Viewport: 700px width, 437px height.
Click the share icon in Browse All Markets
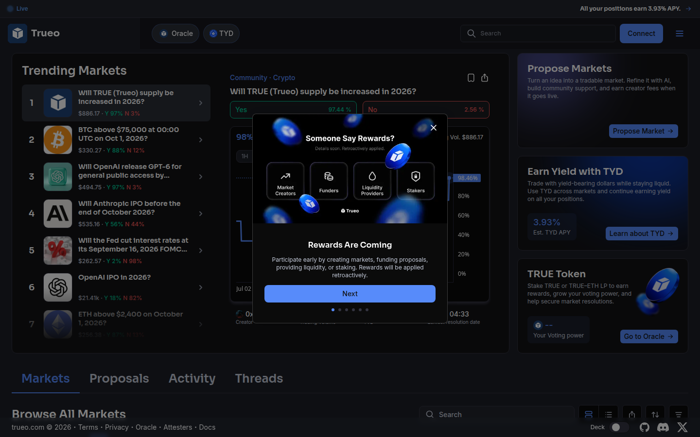click(x=632, y=414)
